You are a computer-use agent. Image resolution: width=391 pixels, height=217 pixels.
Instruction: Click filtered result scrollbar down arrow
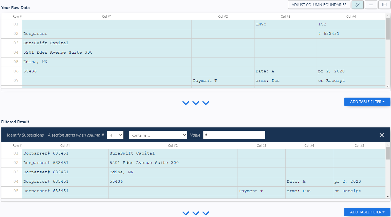pos(388,196)
